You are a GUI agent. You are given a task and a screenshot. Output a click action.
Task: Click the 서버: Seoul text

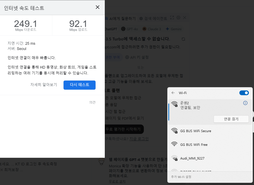tap(17, 49)
